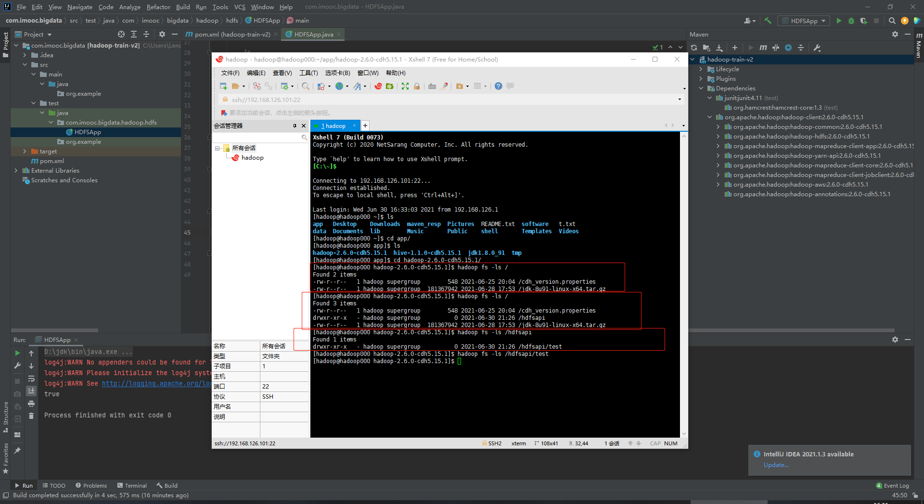Toggle the Favorites tool window side button
Viewport: 924px width, 504px height.
pyautogui.click(x=6, y=458)
